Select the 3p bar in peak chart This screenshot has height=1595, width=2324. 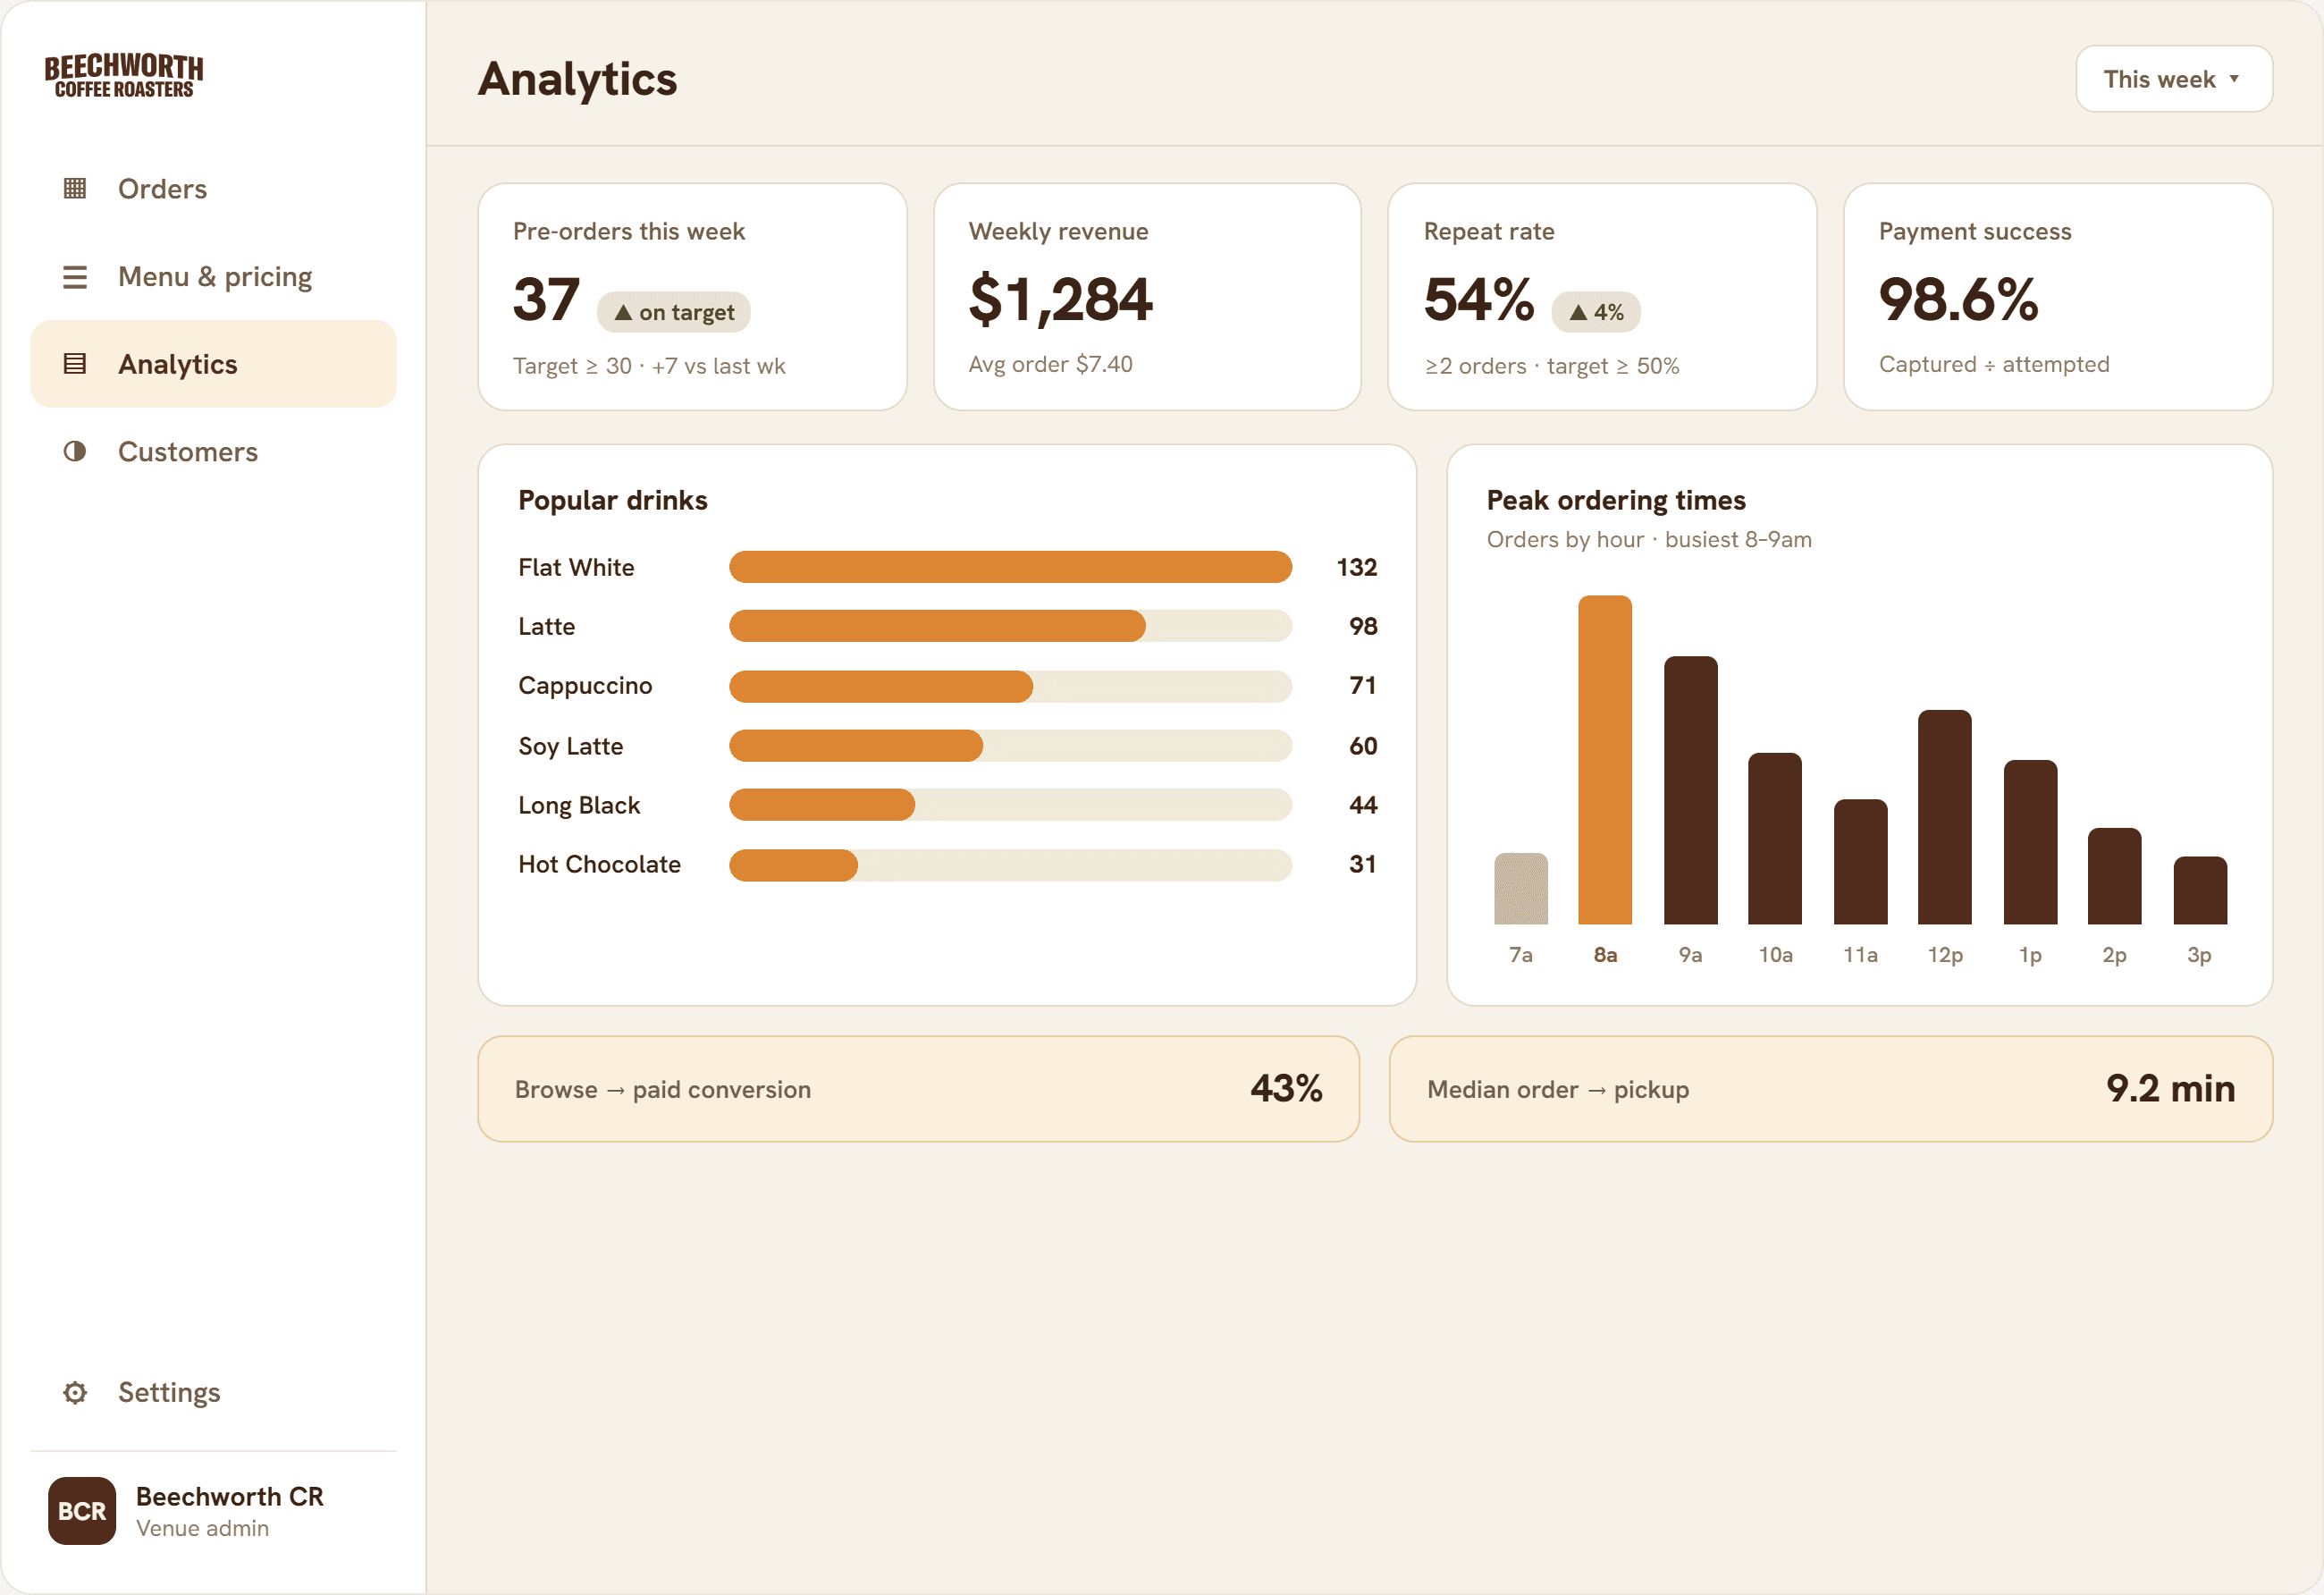click(x=2200, y=890)
